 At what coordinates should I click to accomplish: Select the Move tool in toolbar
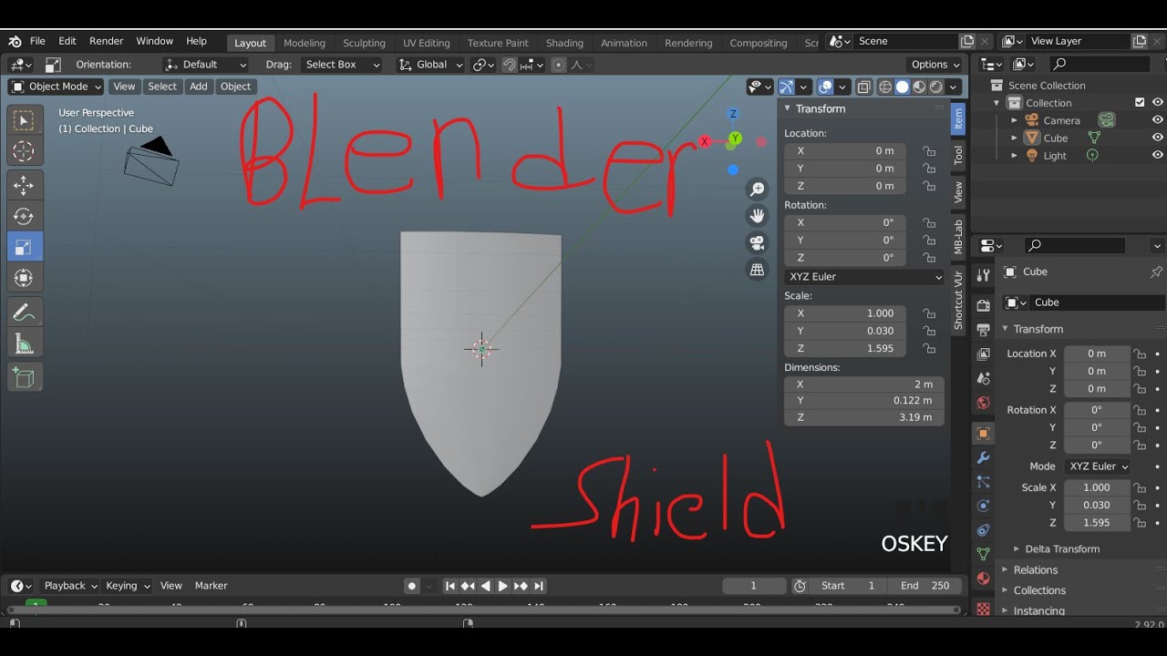(x=25, y=185)
